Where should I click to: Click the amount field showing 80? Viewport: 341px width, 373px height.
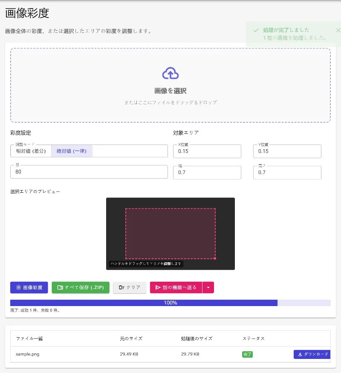(x=89, y=172)
